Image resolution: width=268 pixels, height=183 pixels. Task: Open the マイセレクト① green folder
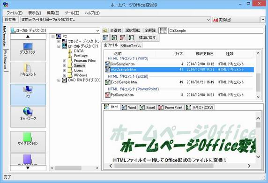(x=28, y=142)
